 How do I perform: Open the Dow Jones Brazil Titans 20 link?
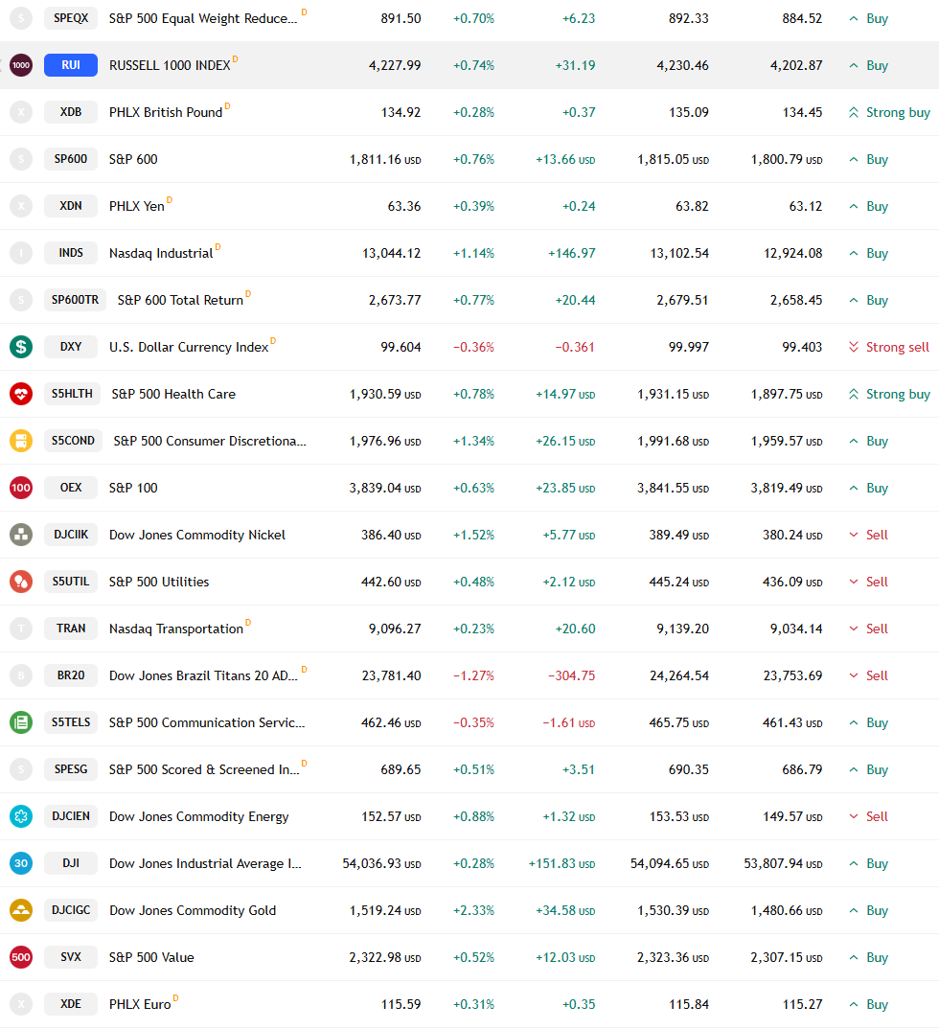pyautogui.click(x=203, y=675)
